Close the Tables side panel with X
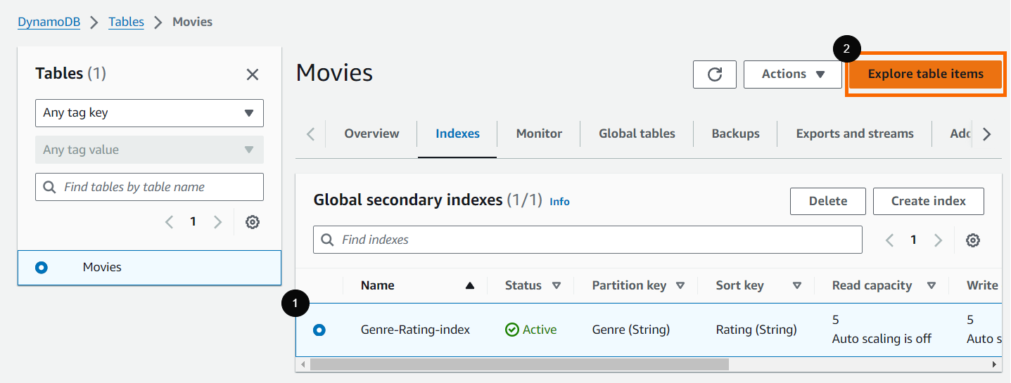 click(x=253, y=74)
